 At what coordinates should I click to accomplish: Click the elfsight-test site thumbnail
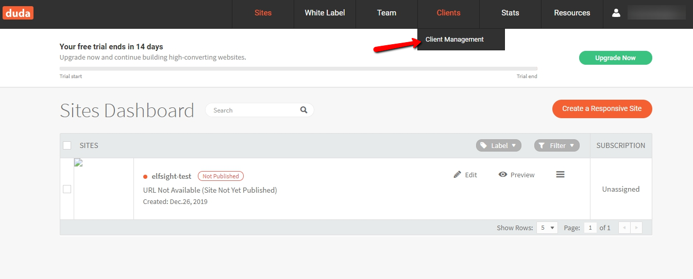click(x=104, y=189)
